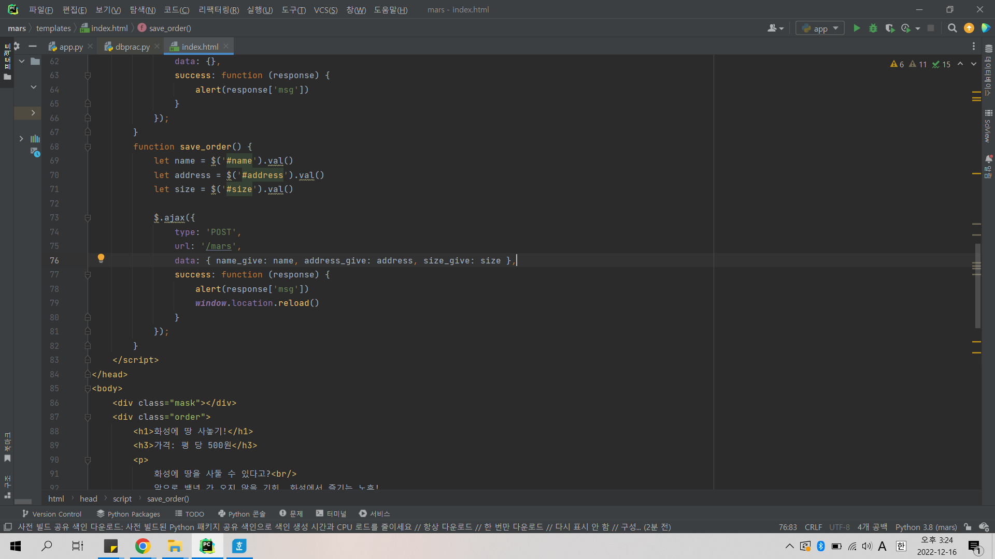The width and height of the screenshot is (995, 559).
Task: Open the Version Control tool window
Action: [52, 514]
